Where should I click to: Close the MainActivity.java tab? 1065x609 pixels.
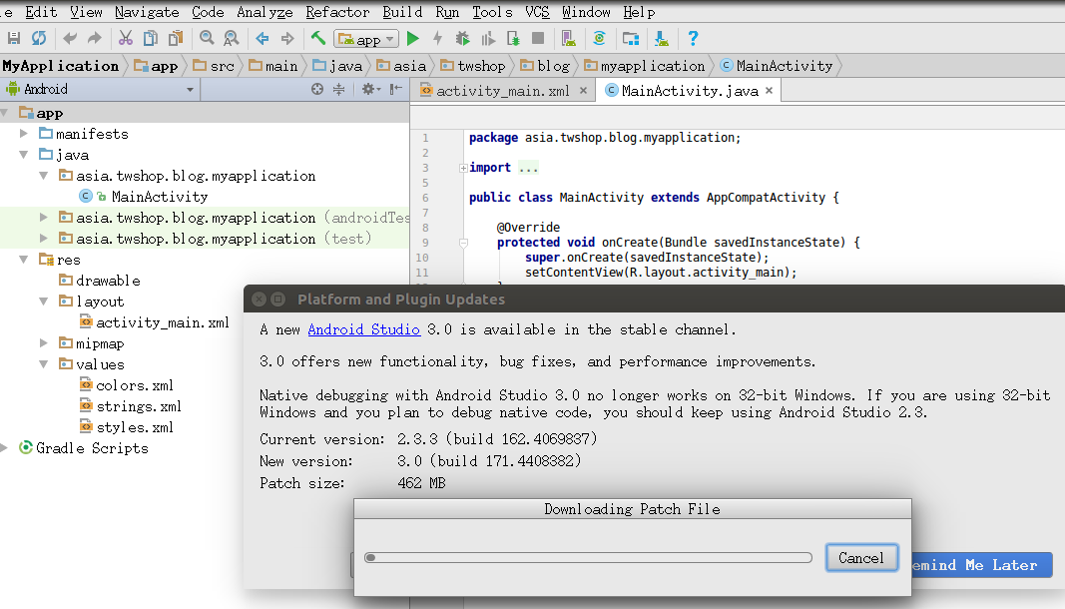click(x=769, y=91)
